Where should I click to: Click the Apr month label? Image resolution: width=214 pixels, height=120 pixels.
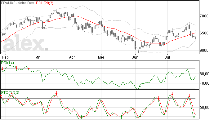[72, 57]
